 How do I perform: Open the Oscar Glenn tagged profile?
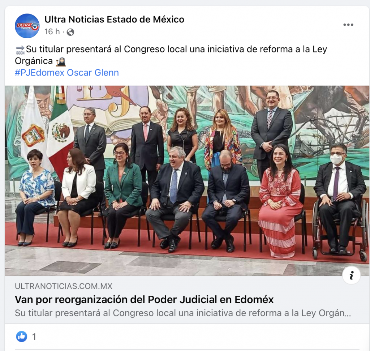coord(93,73)
